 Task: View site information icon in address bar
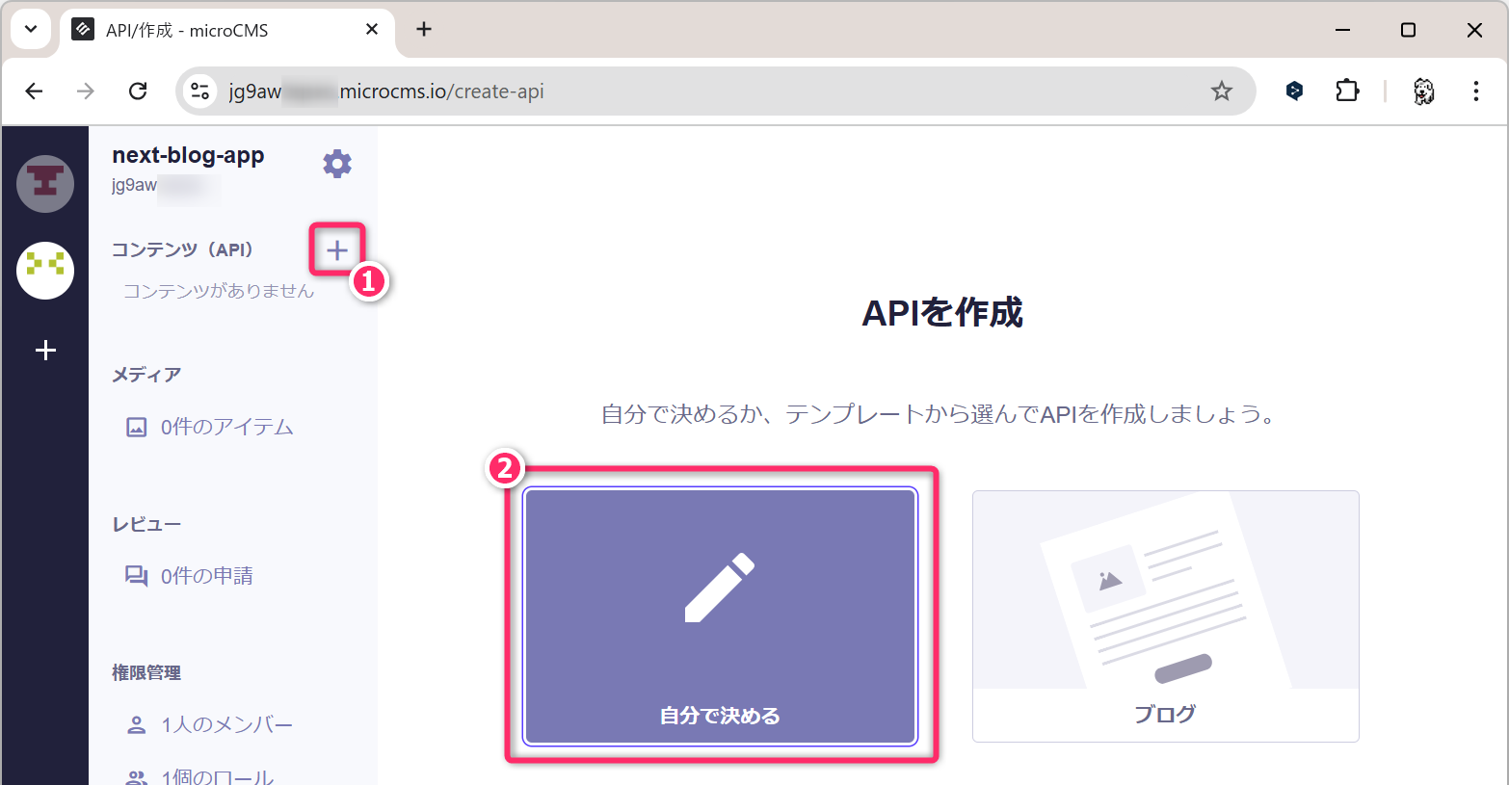coord(200,92)
